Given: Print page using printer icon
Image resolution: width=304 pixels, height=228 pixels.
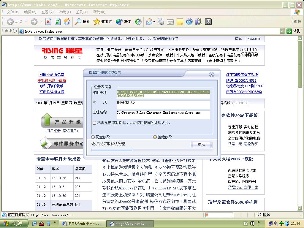Looking at the screenshot, I should [x=161, y=21].
